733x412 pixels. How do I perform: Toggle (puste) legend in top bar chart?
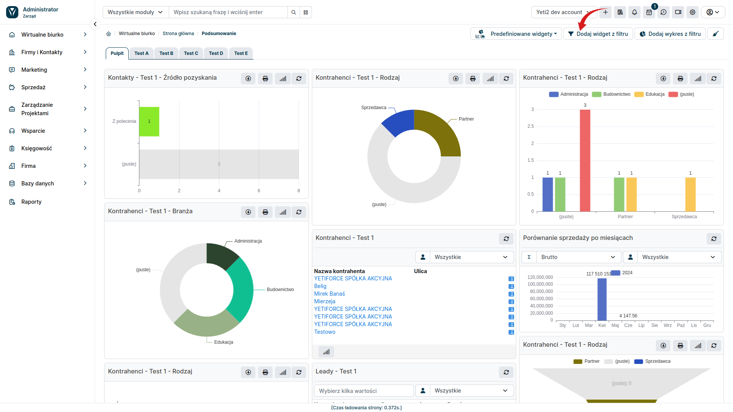tap(681, 94)
